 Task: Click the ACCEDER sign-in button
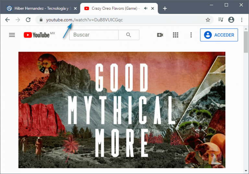click(219, 35)
